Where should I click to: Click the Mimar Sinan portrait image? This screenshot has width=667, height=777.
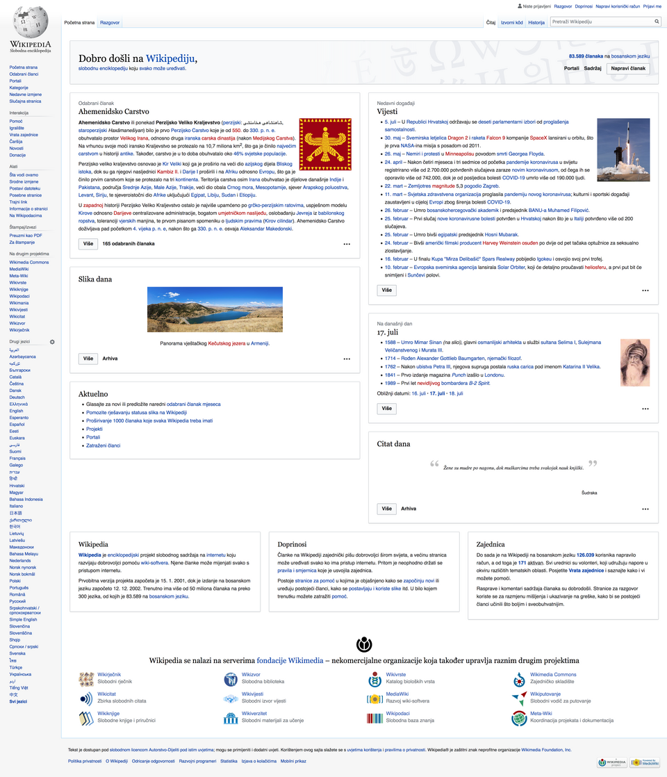[635, 363]
